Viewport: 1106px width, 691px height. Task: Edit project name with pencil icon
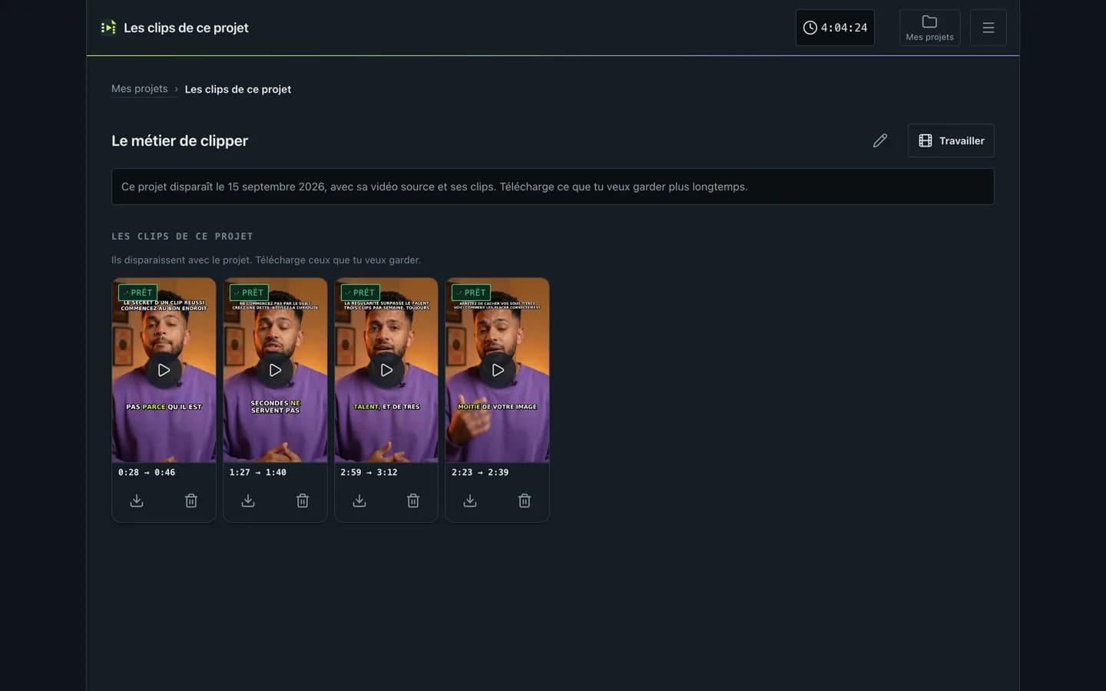(x=880, y=141)
